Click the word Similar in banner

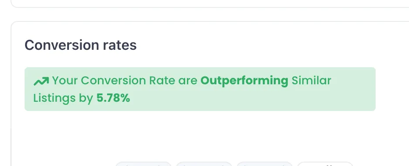[311, 81]
